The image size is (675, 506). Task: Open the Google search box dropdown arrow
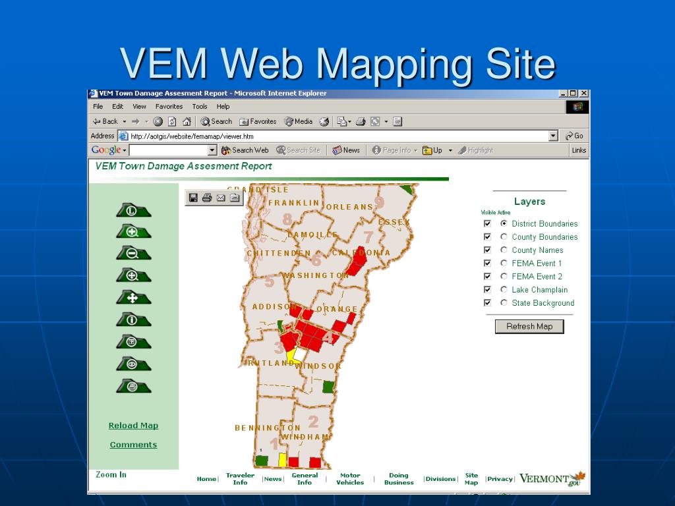(x=212, y=150)
